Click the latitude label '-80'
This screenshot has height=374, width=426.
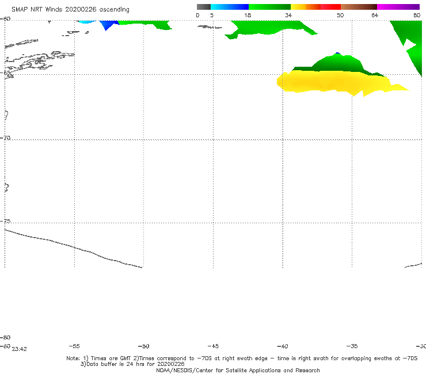tap(5, 337)
